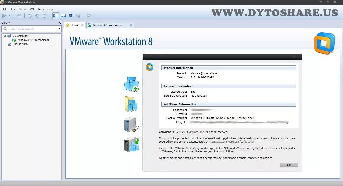Open the File menu
Screen dimensions: 343x186
(5, 9)
